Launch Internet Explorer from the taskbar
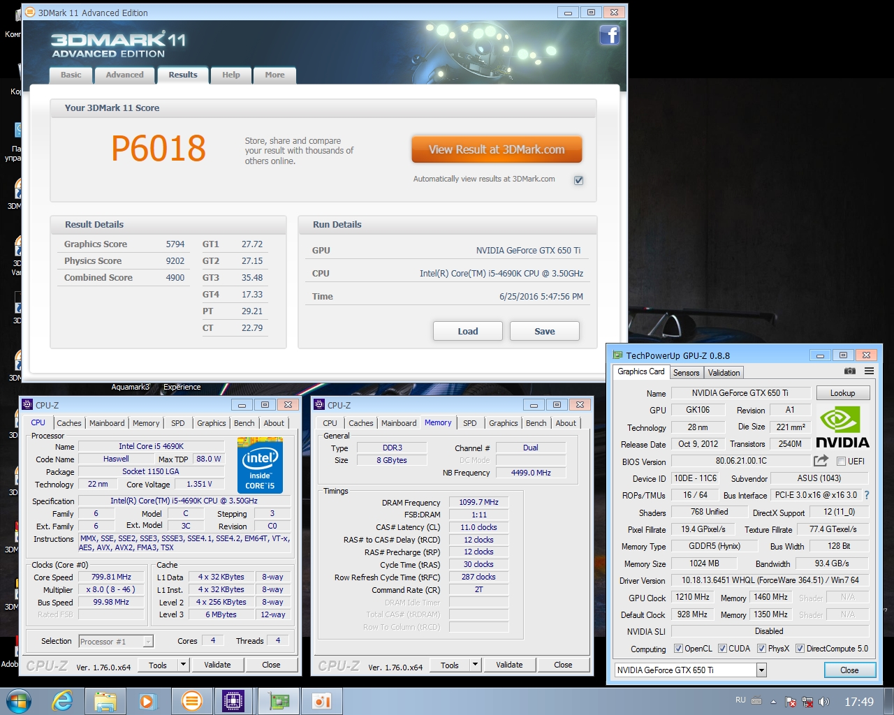The height and width of the screenshot is (715, 894). pyautogui.click(x=62, y=701)
